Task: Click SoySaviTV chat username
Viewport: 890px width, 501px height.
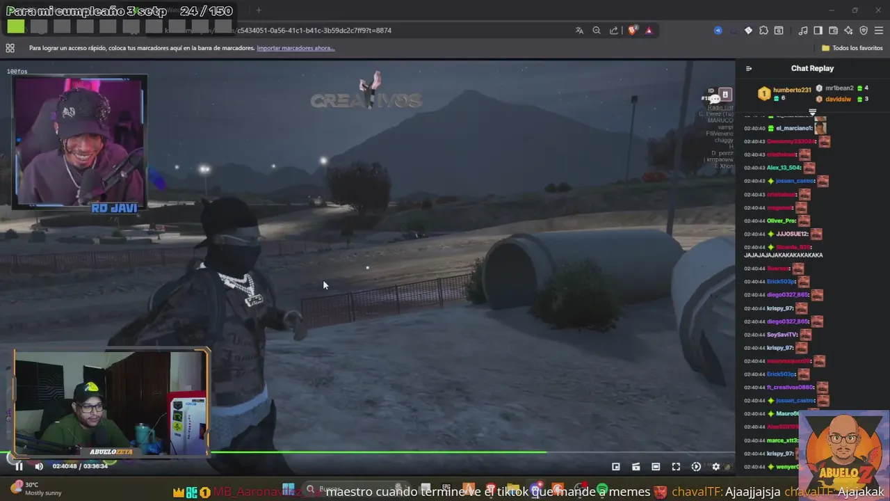Action: (x=782, y=335)
